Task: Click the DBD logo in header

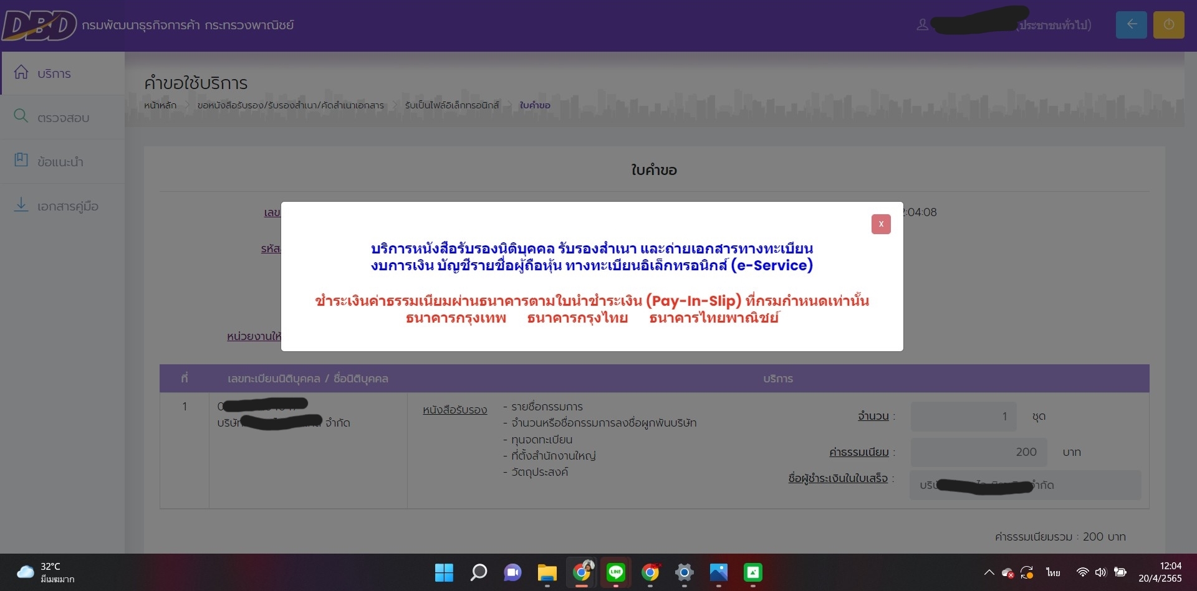Action: click(39, 26)
